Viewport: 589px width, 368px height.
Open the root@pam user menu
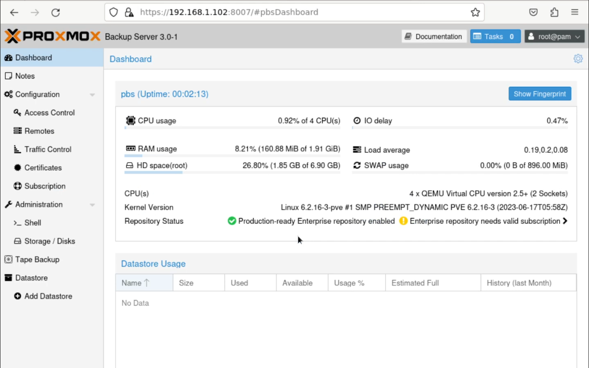554,36
